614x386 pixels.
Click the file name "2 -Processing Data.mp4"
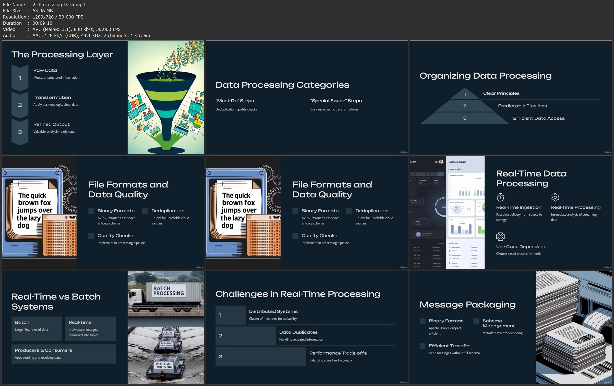[59, 5]
